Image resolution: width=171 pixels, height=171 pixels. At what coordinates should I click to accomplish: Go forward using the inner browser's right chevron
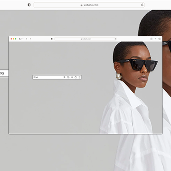[x=30, y=39]
